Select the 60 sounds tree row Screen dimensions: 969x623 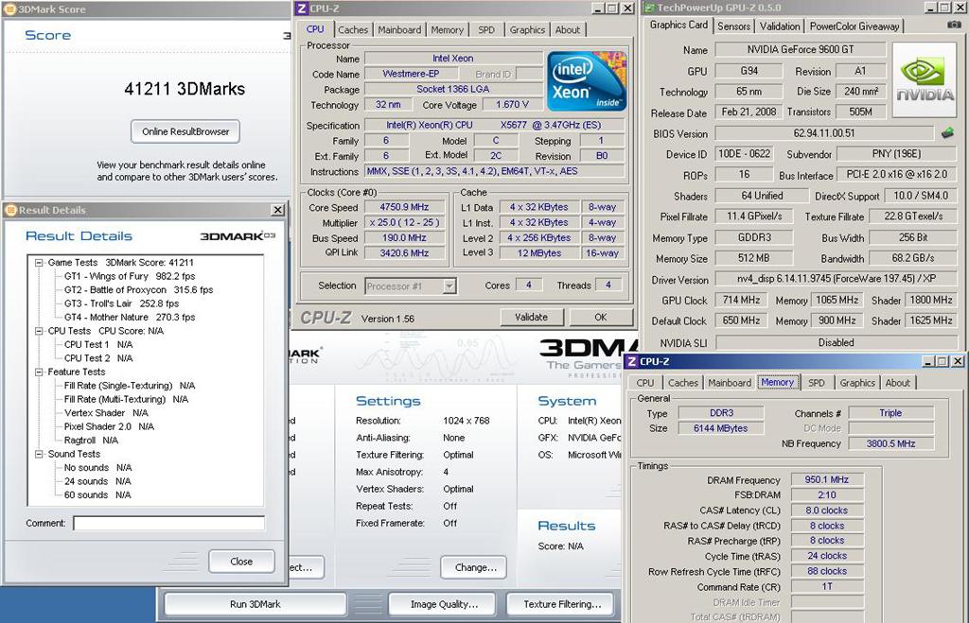(x=97, y=495)
